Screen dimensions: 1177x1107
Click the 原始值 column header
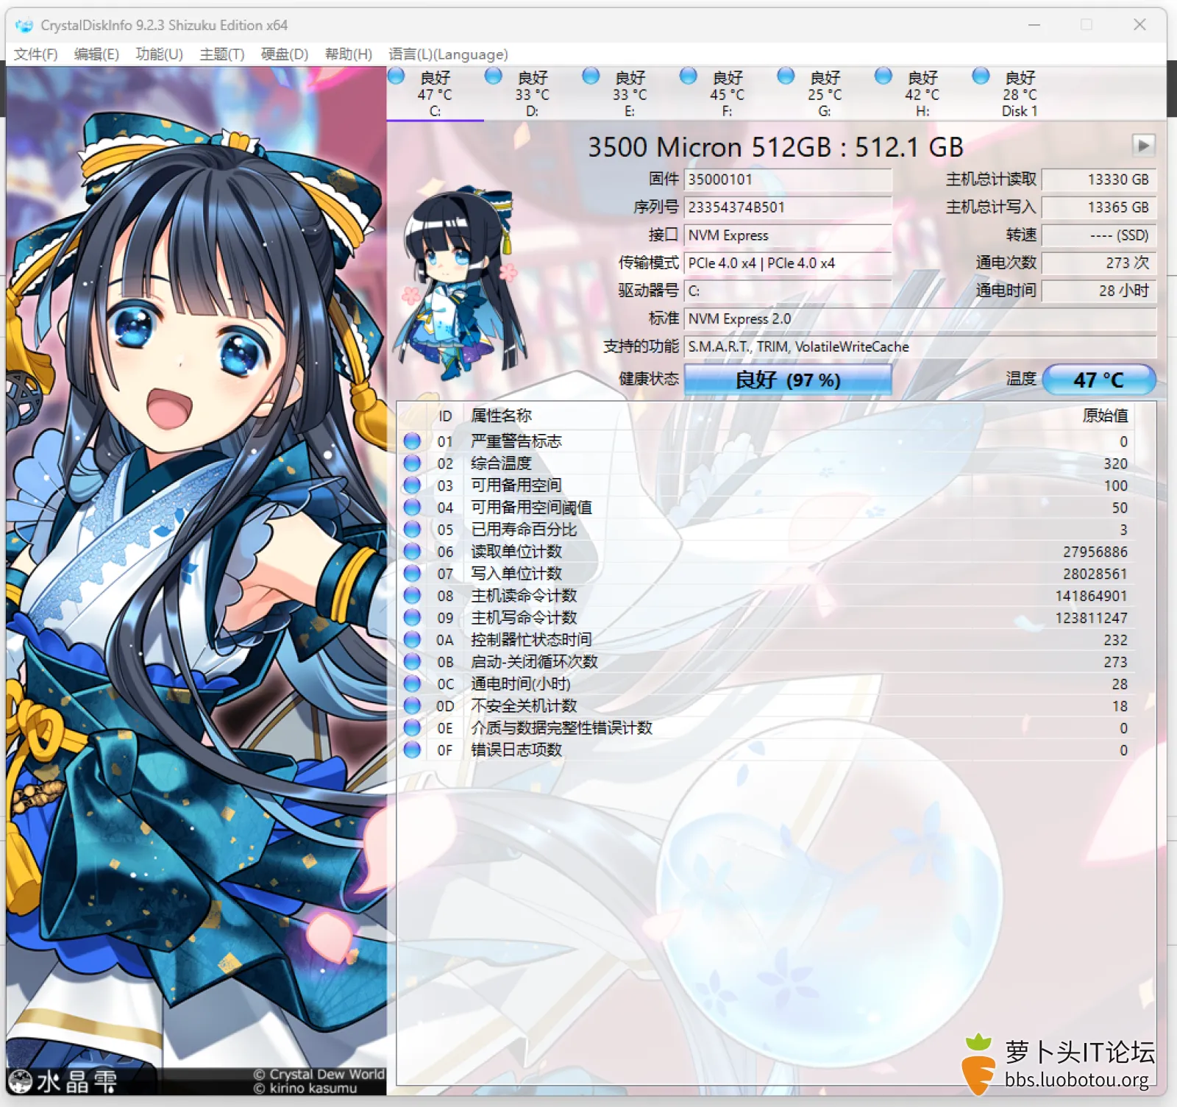pyautogui.click(x=1105, y=416)
